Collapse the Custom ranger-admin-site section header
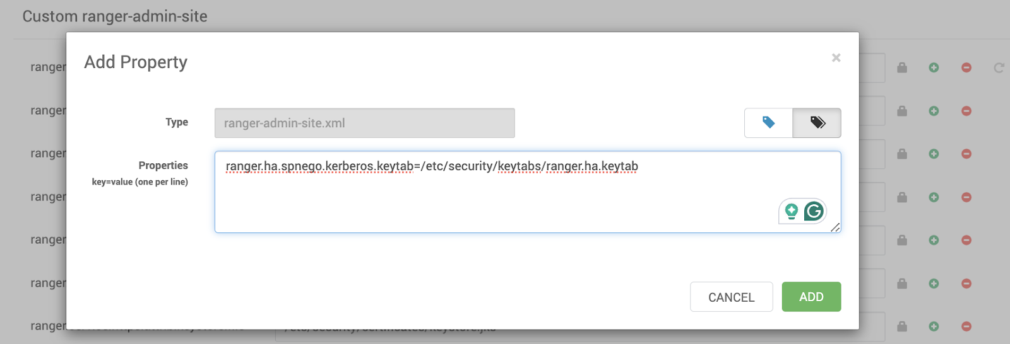The image size is (1010, 344). 115,16
